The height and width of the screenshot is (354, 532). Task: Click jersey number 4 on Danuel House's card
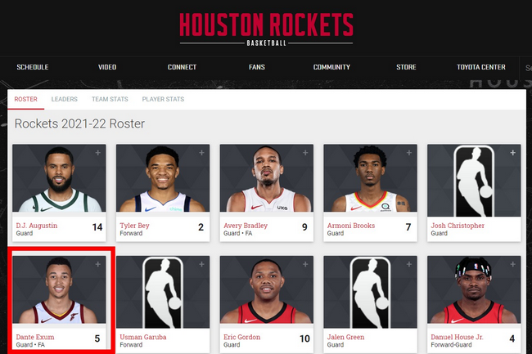click(x=512, y=338)
